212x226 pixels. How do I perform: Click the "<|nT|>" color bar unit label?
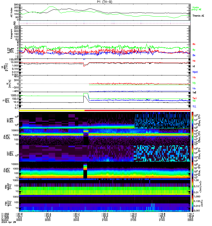tap(202, 203)
